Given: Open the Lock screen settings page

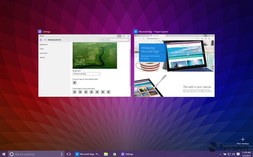Looking at the screenshot, I should 43,53.
